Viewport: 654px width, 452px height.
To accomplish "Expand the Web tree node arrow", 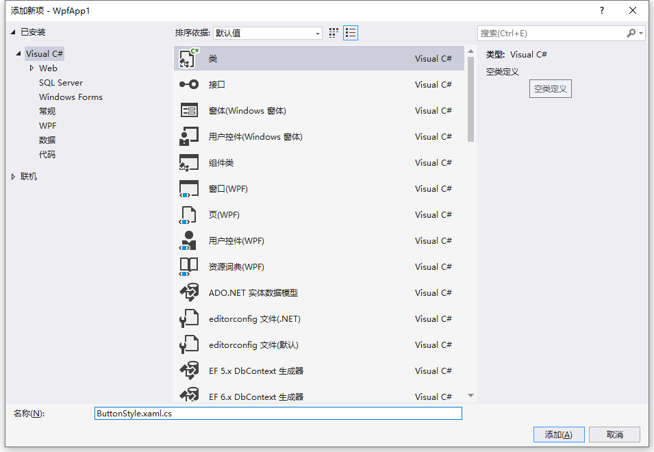I will (x=32, y=68).
